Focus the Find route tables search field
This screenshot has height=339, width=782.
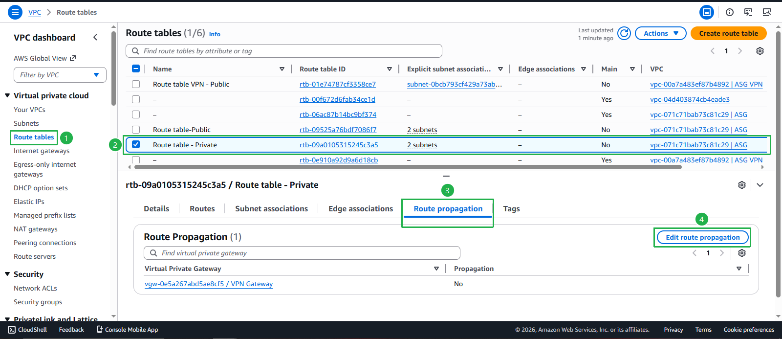pyautogui.click(x=284, y=51)
